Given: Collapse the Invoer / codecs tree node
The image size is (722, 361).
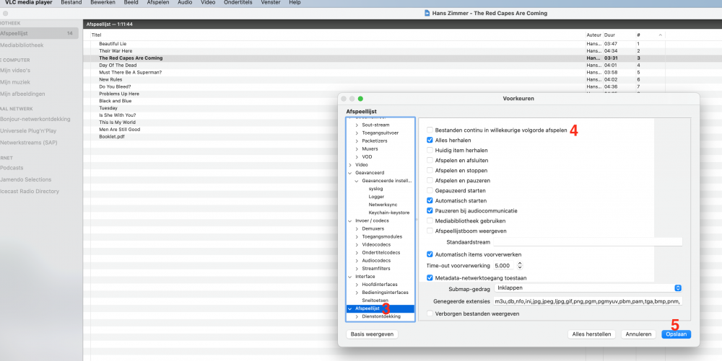Looking at the screenshot, I should 350,220.
